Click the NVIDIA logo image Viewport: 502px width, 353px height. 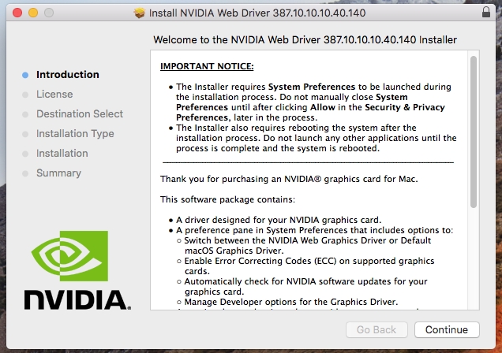(x=77, y=270)
